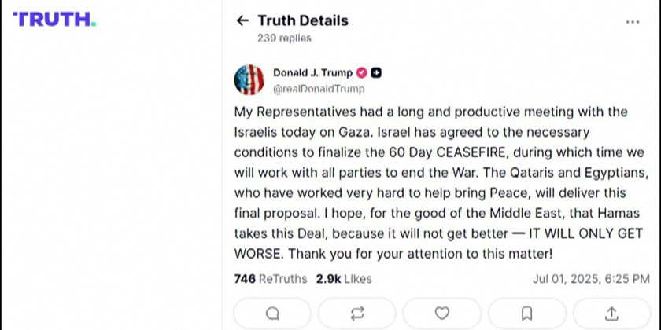
Task: Reply to this Truth post
Action: point(272,313)
